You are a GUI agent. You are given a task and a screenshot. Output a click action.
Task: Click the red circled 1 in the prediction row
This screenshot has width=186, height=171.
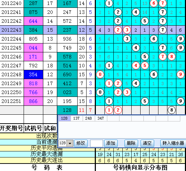point(109,110)
